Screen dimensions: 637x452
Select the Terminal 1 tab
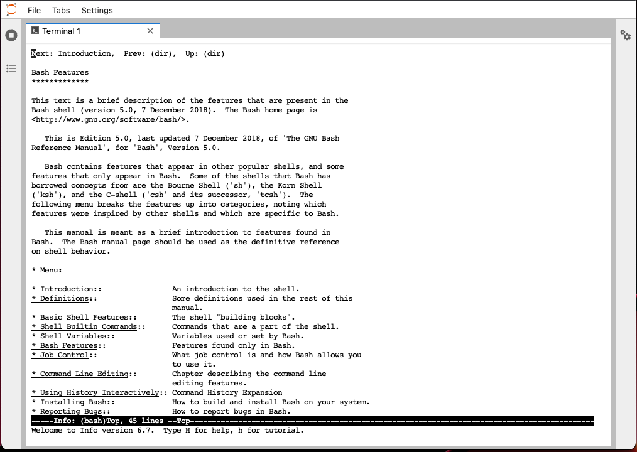(x=93, y=31)
